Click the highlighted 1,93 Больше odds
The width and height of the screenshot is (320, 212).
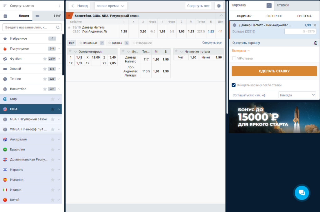[211, 32]
